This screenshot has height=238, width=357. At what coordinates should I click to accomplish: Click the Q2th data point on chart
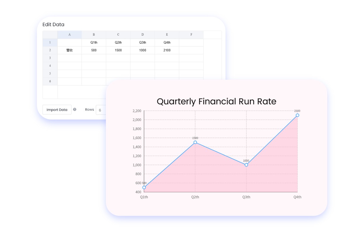pos(195,142)
